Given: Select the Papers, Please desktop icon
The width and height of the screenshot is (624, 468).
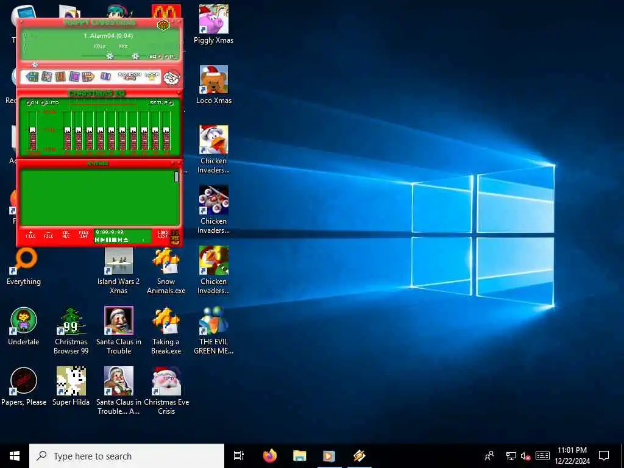Looking at the screenshot, I should (x=24, y=387).
